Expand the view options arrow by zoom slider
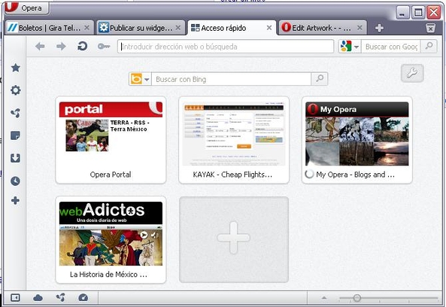The width and height of the screenshot is (446, 307). 323,298
